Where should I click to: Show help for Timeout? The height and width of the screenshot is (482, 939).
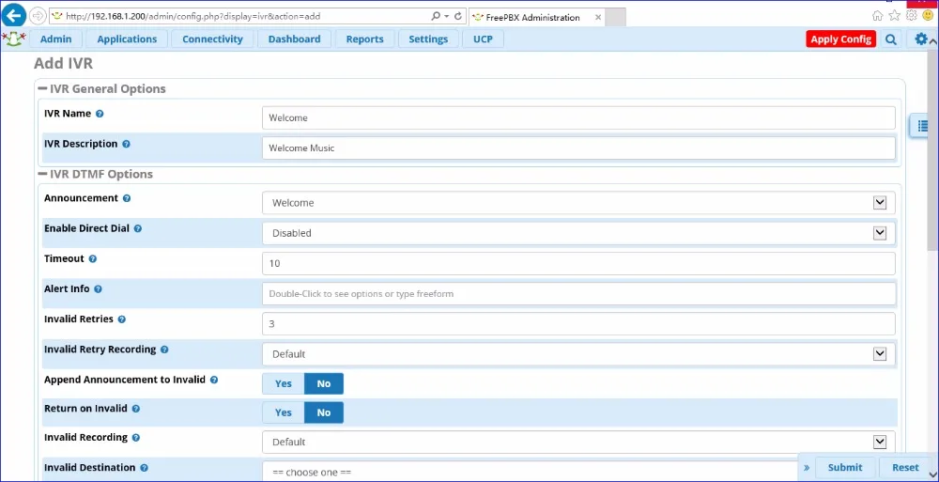tap(93, 259)
